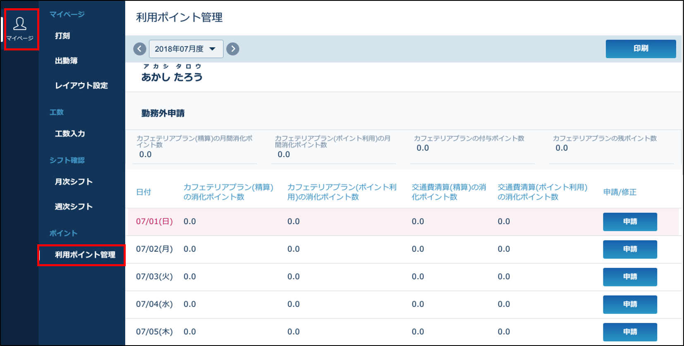Open the 2018年07月度 month dropdown

click(186, 49)
